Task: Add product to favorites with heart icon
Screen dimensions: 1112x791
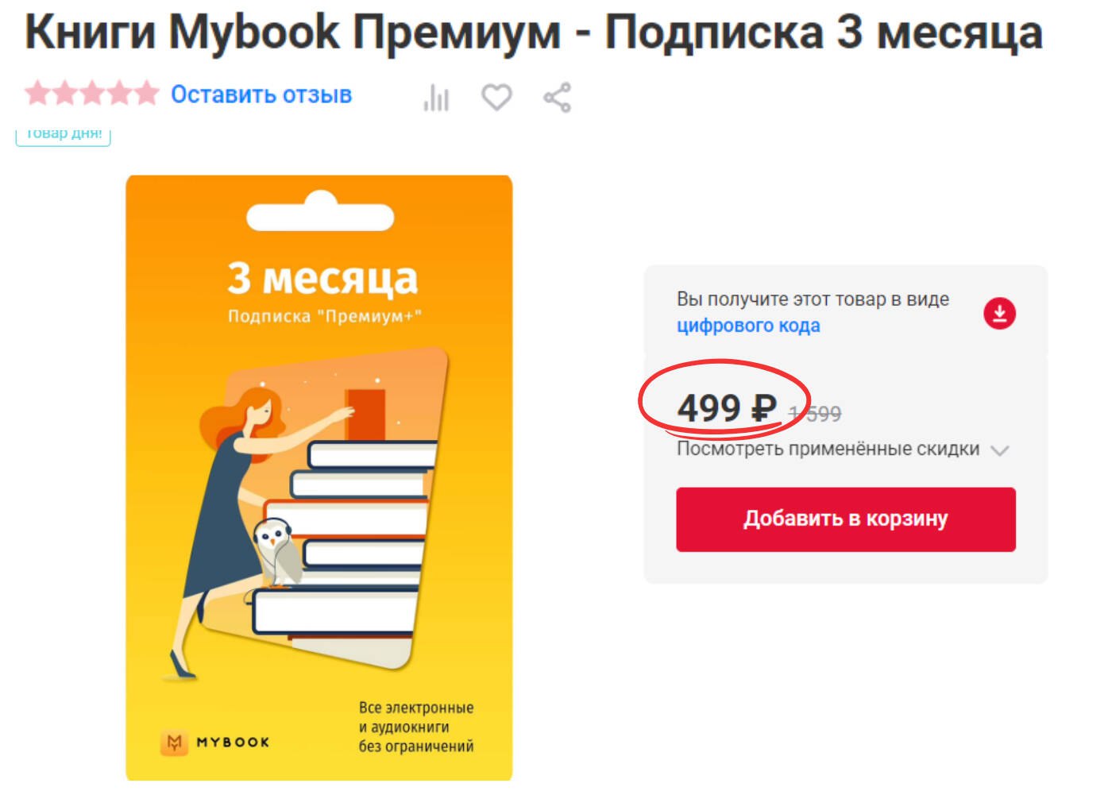Action: pyautogui.click(x=496, y=98)
